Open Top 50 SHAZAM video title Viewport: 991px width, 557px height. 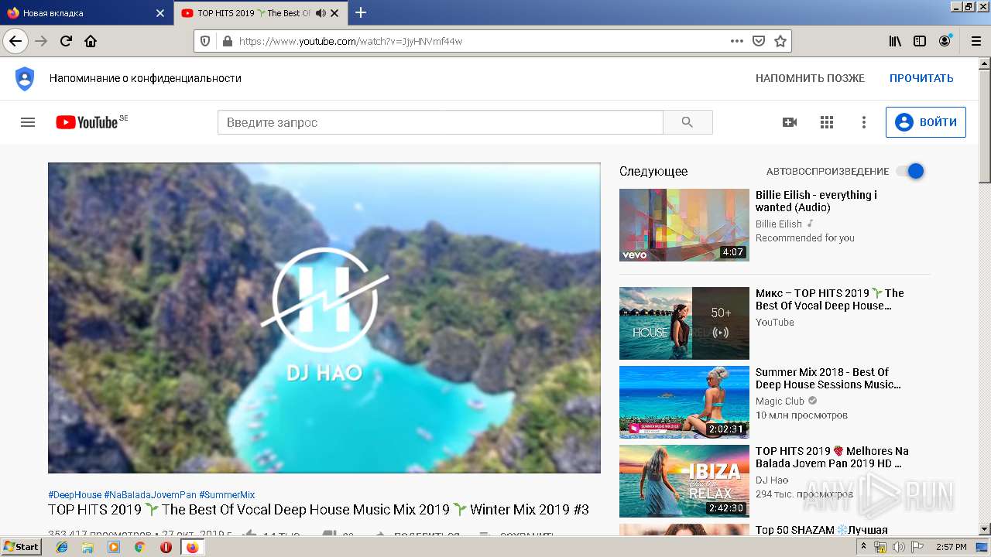pos(821,530)
